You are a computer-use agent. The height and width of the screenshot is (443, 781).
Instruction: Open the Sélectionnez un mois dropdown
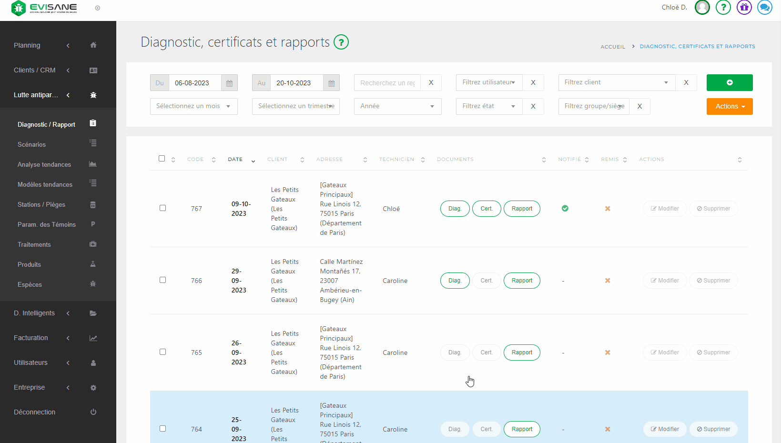point(193,106)
